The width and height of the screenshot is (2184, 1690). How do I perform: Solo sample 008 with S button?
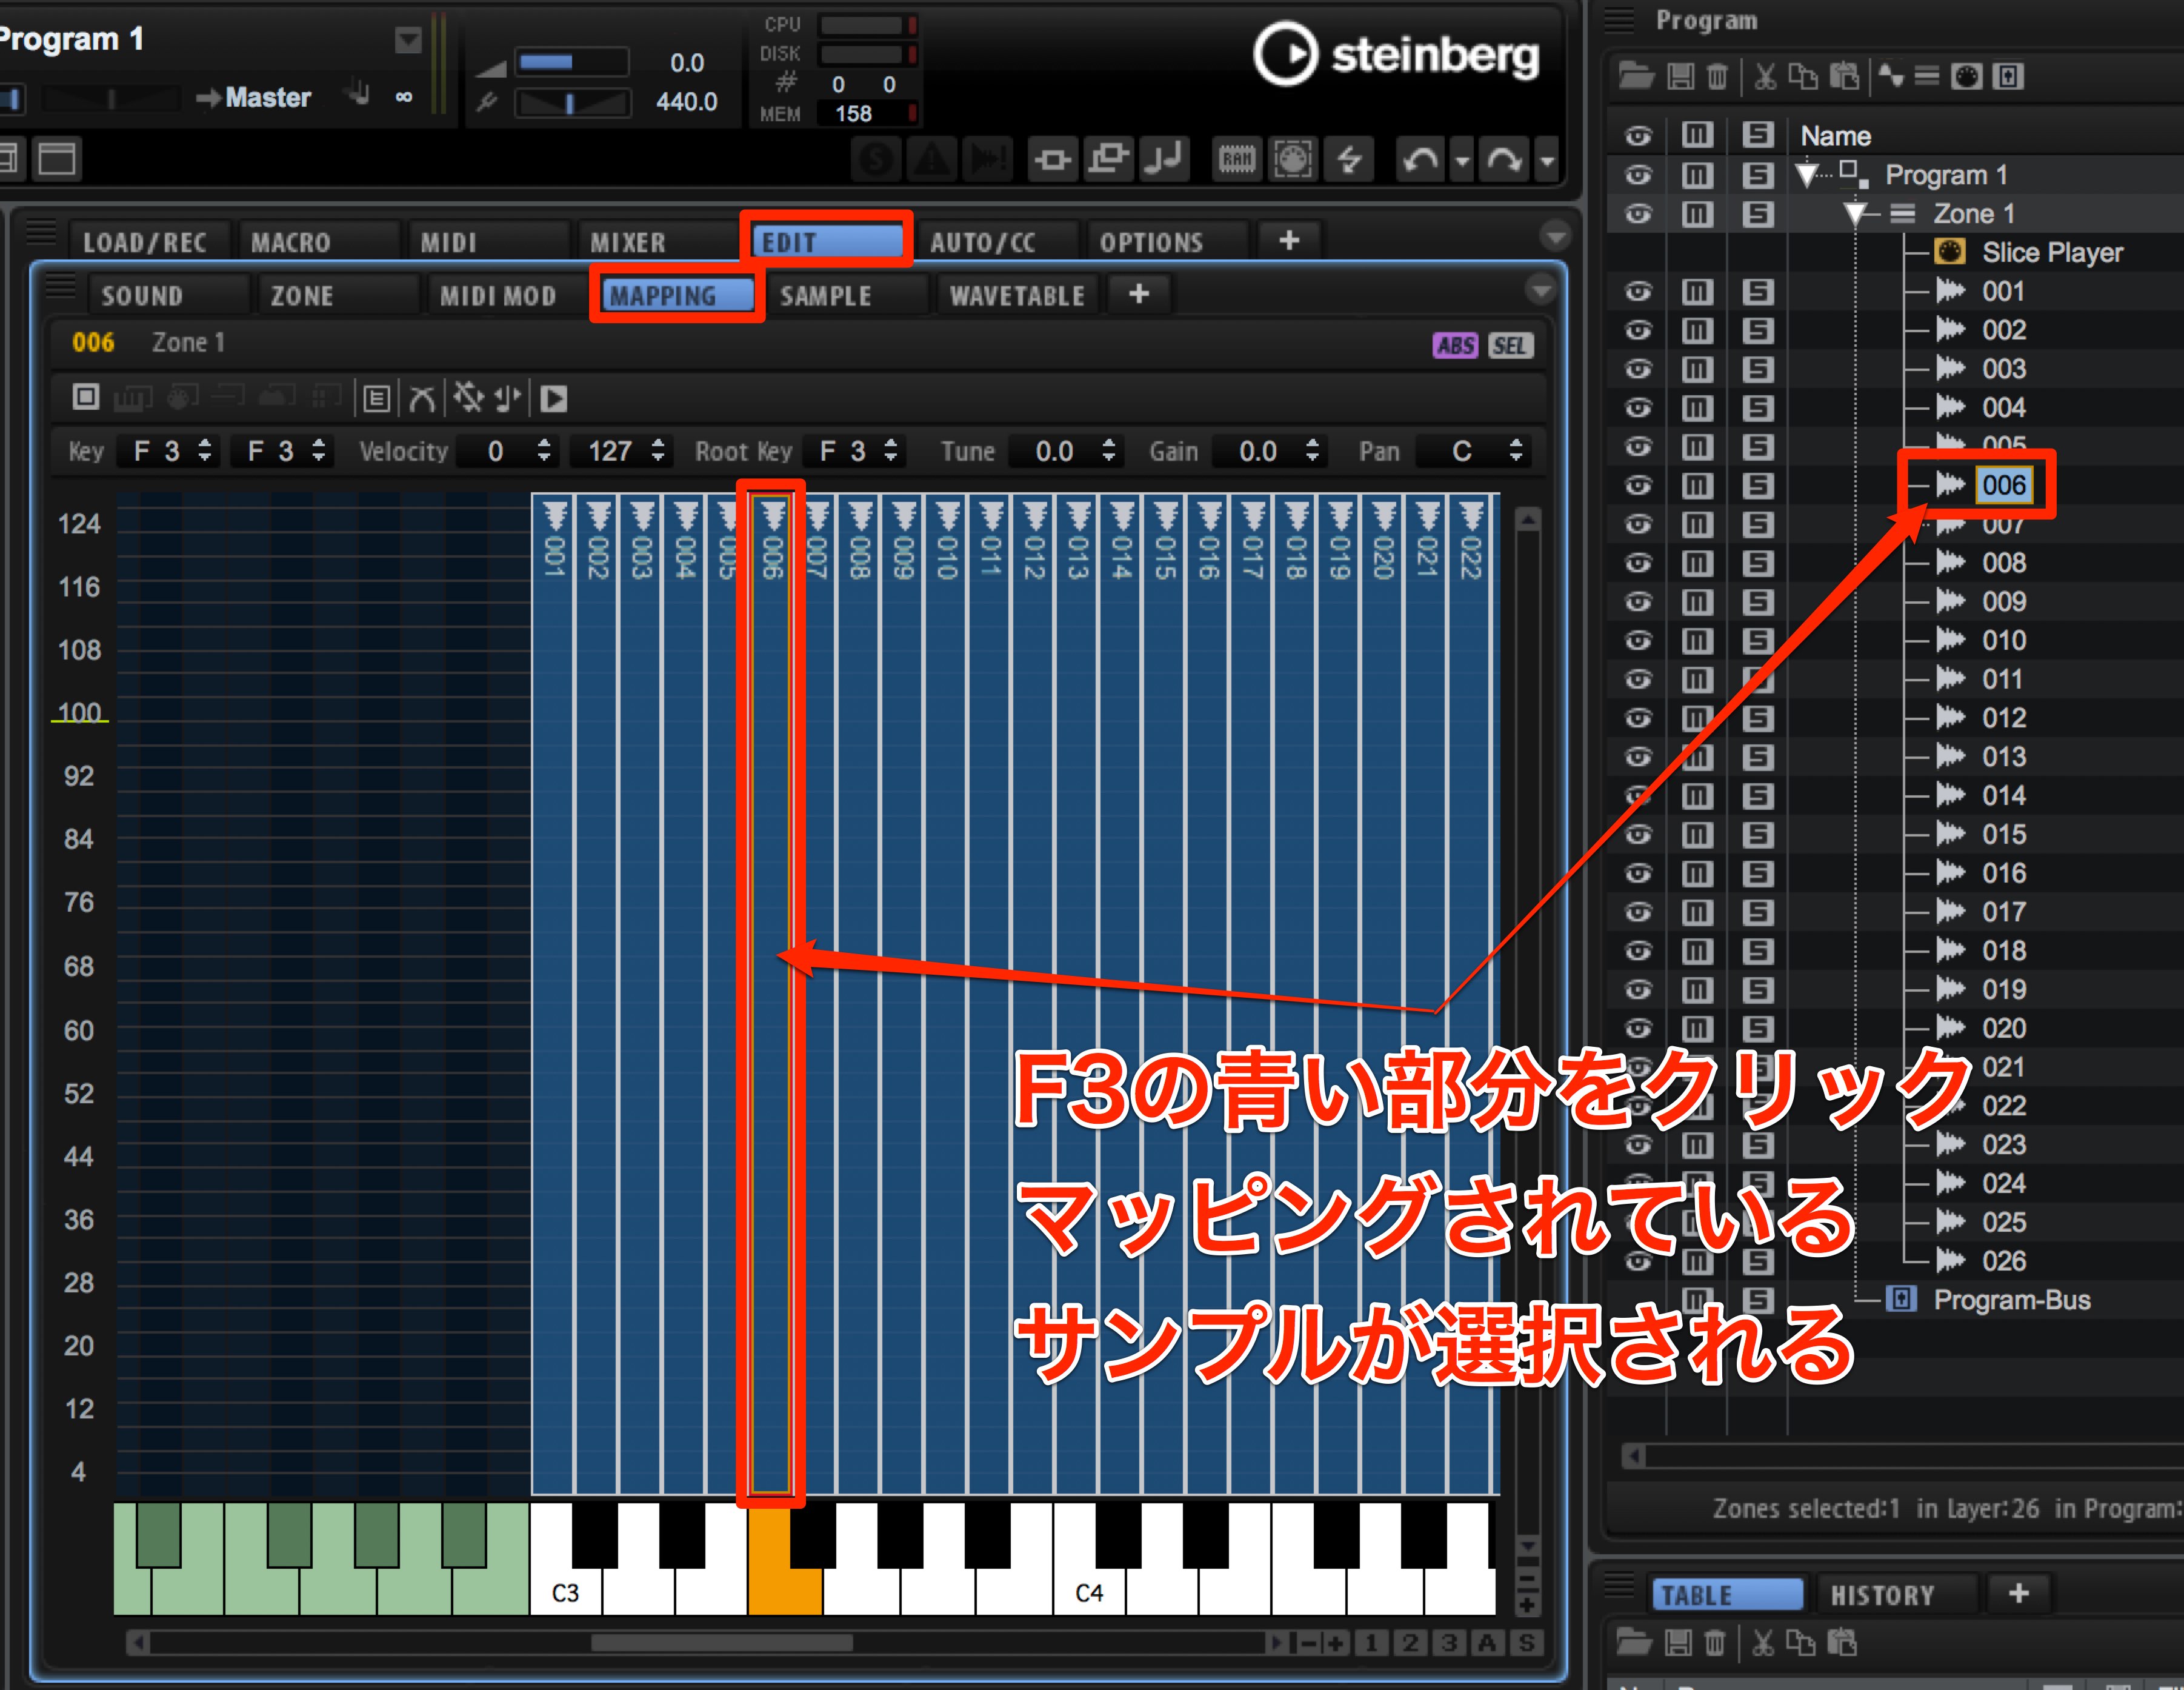point(1757,563)
